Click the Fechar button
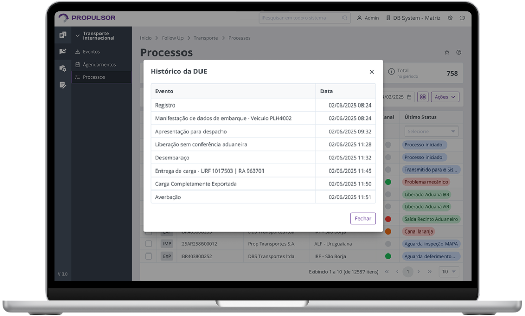Screen dimensions: 525x316 coord(363,218)
